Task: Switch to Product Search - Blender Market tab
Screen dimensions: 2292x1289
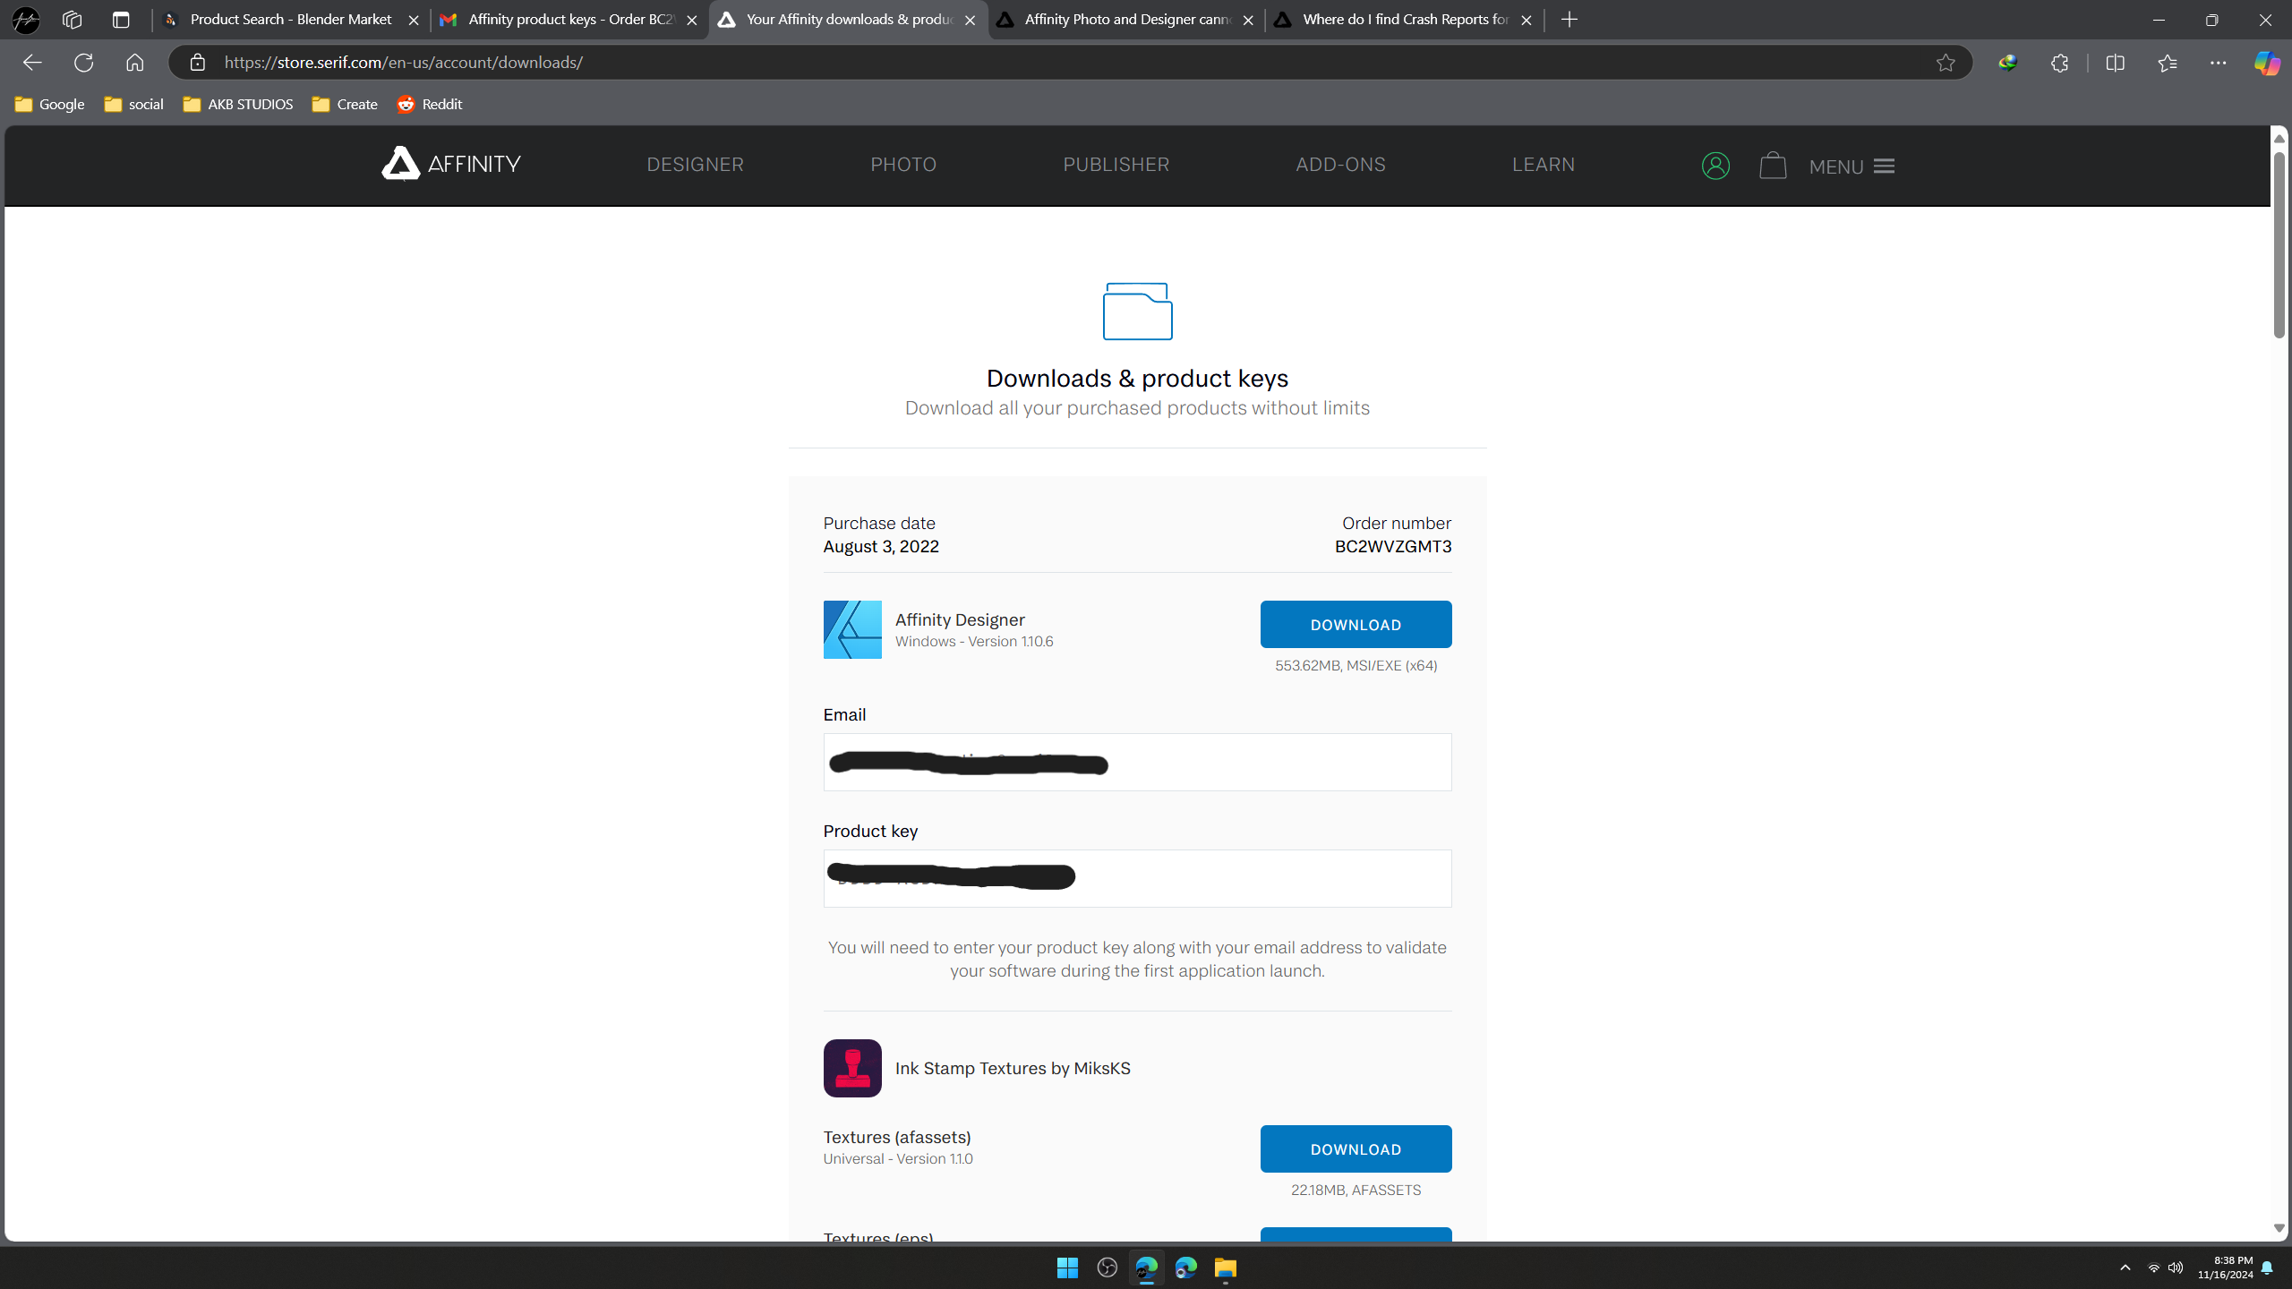Action: pos(290,20)
